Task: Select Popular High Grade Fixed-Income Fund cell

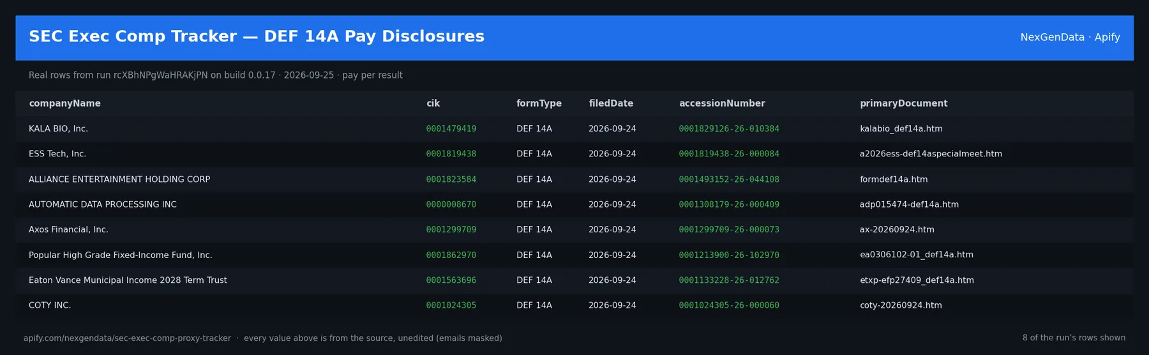Action: tap(121, 255)
